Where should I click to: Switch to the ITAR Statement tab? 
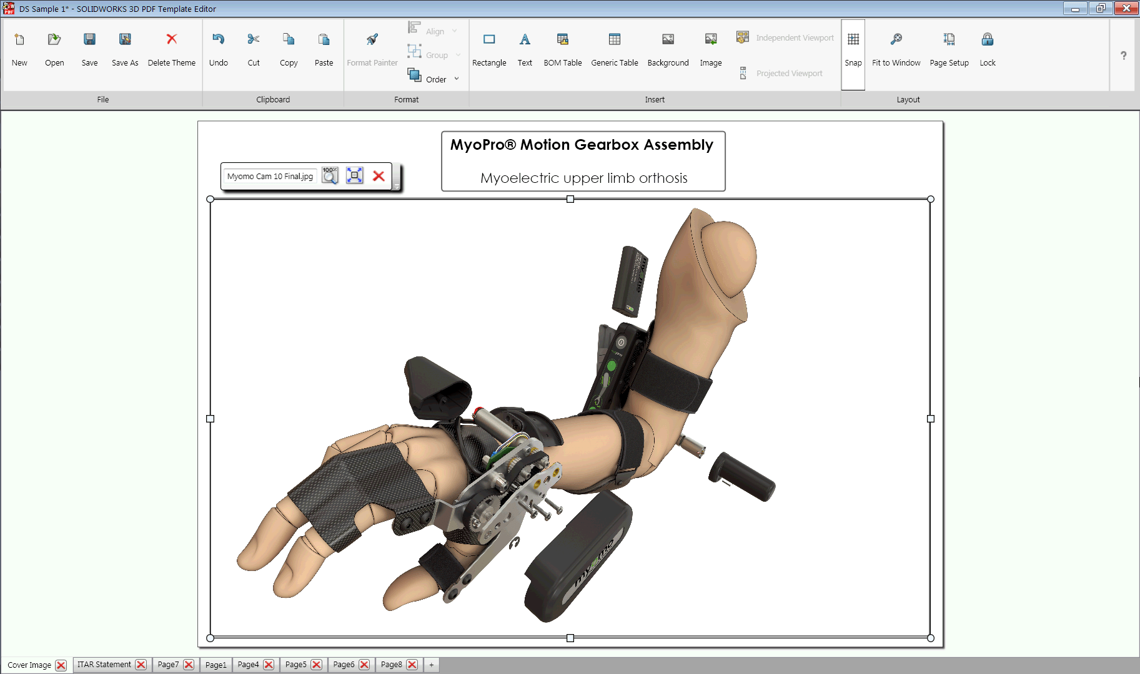(104, 665)
